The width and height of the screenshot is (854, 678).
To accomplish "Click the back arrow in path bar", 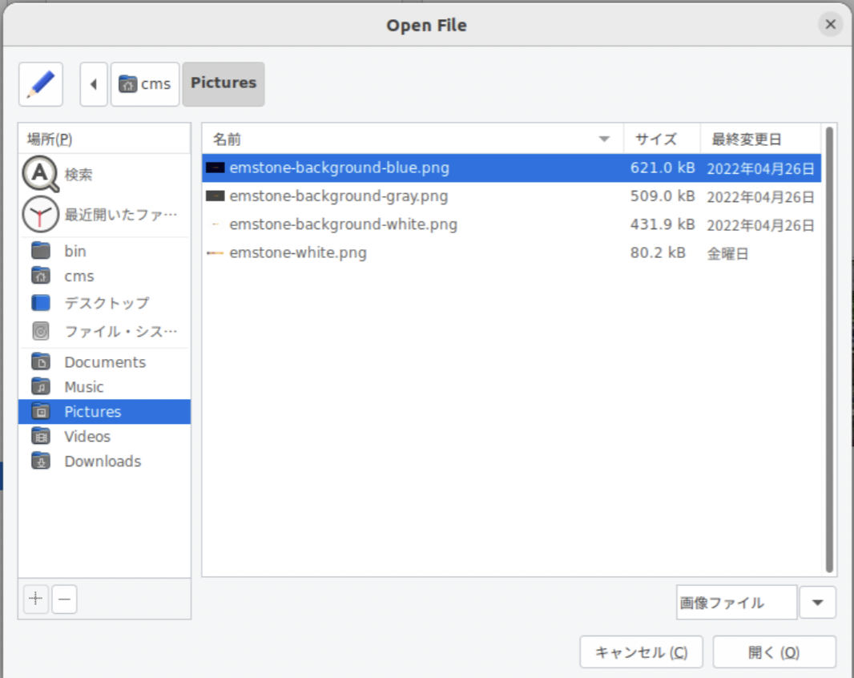I will 94,84.
